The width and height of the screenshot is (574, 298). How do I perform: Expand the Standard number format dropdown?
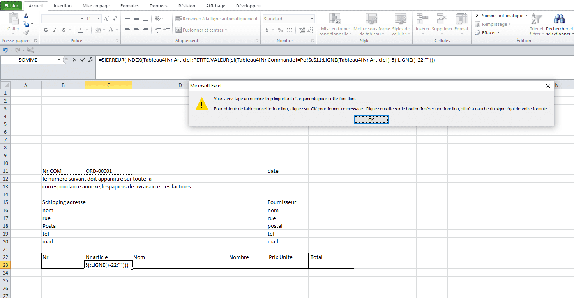coord(312,19)
